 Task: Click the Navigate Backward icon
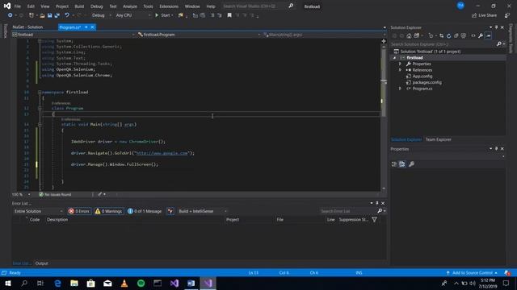click(11, 15)
